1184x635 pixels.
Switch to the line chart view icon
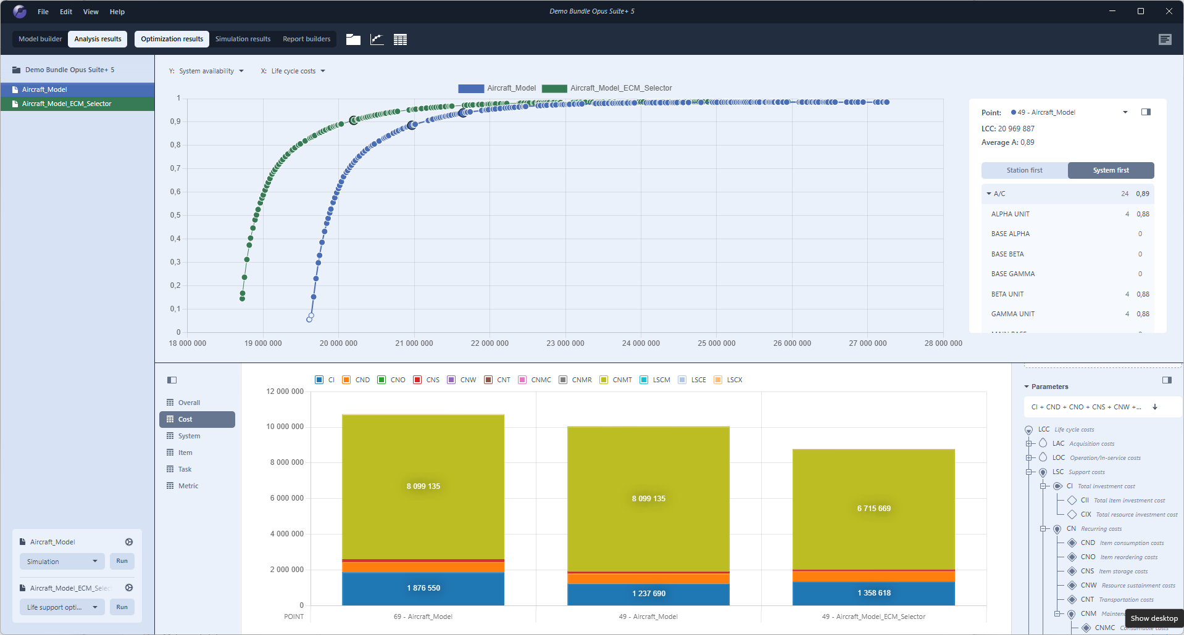377,39
